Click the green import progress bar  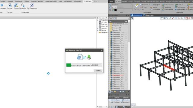(x=69, y=65)
